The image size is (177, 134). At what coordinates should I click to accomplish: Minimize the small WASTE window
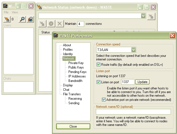tap(18, 6)
